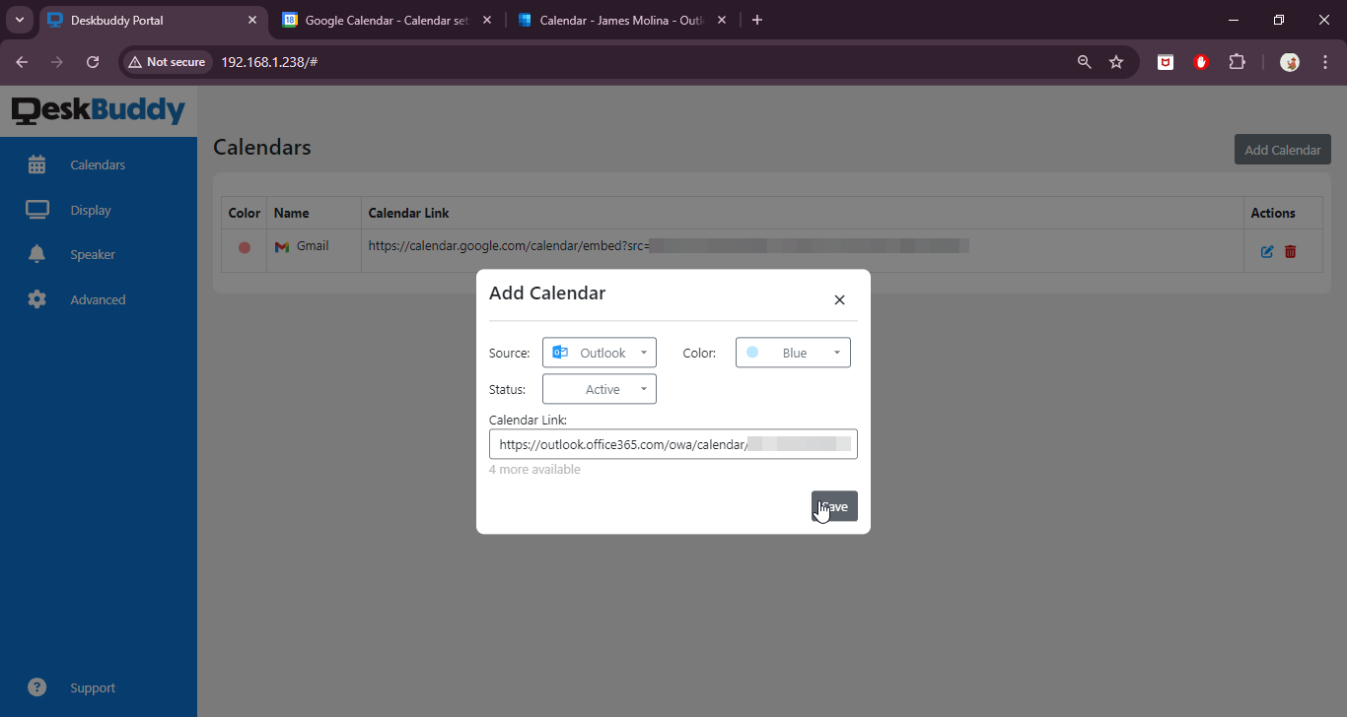Click the Add Calendar button
1347x717 pixels.
tap(1282, 149)
